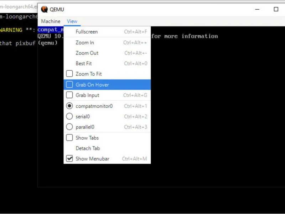
Task: Toggle the Grab On Hover checkbox
Action: (69, 85)
